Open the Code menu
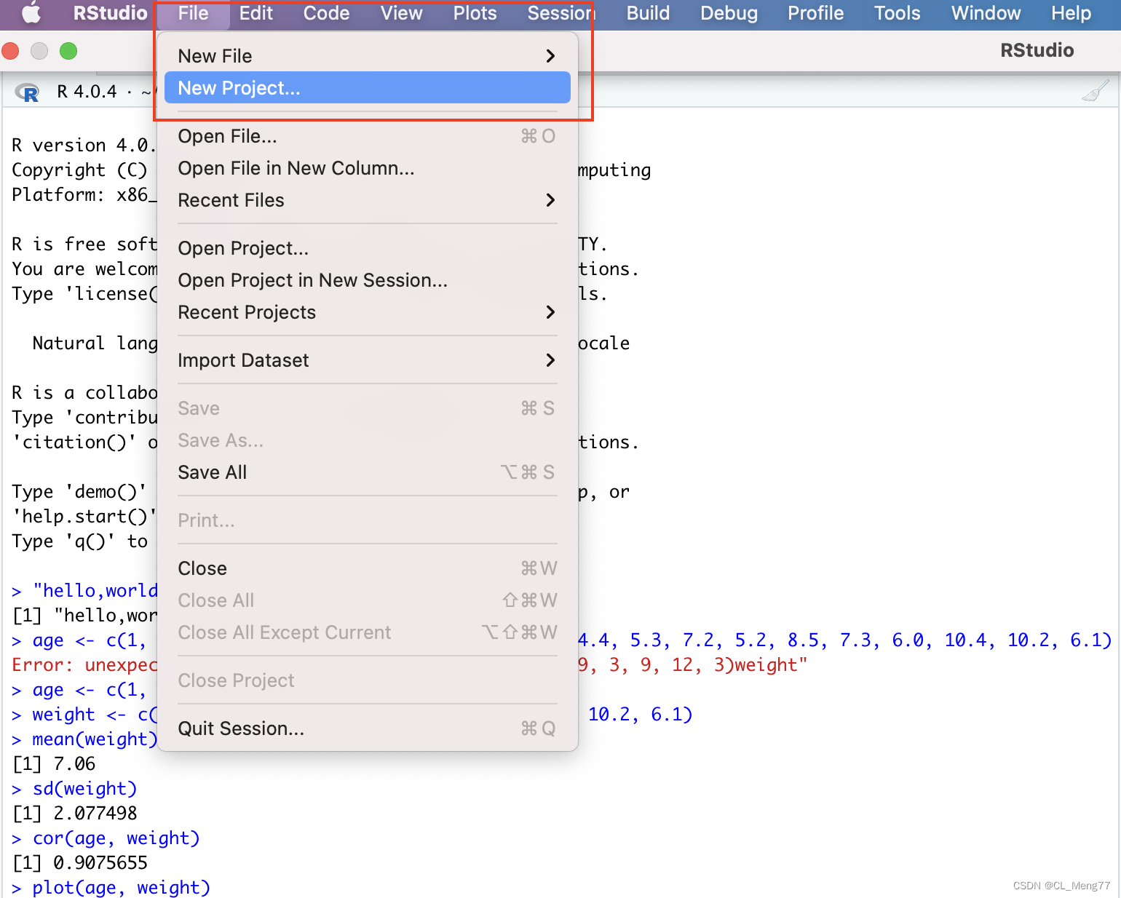 (326, 13)
